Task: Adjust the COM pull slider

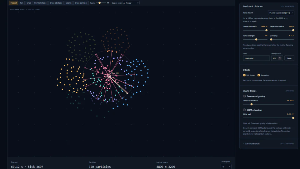Action: 269,118
